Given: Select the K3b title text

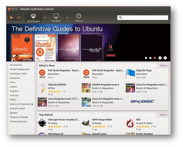Looking at the screenshot, I should [x=138, y=120].
